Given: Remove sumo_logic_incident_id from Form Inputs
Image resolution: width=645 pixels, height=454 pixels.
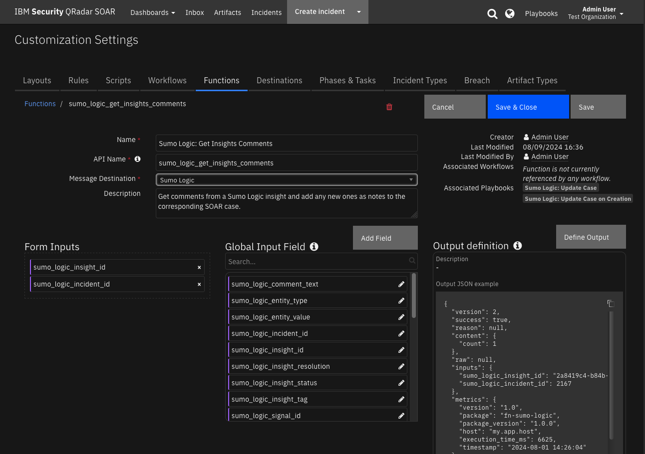Looking at the screenshot, I should (199, 285).
